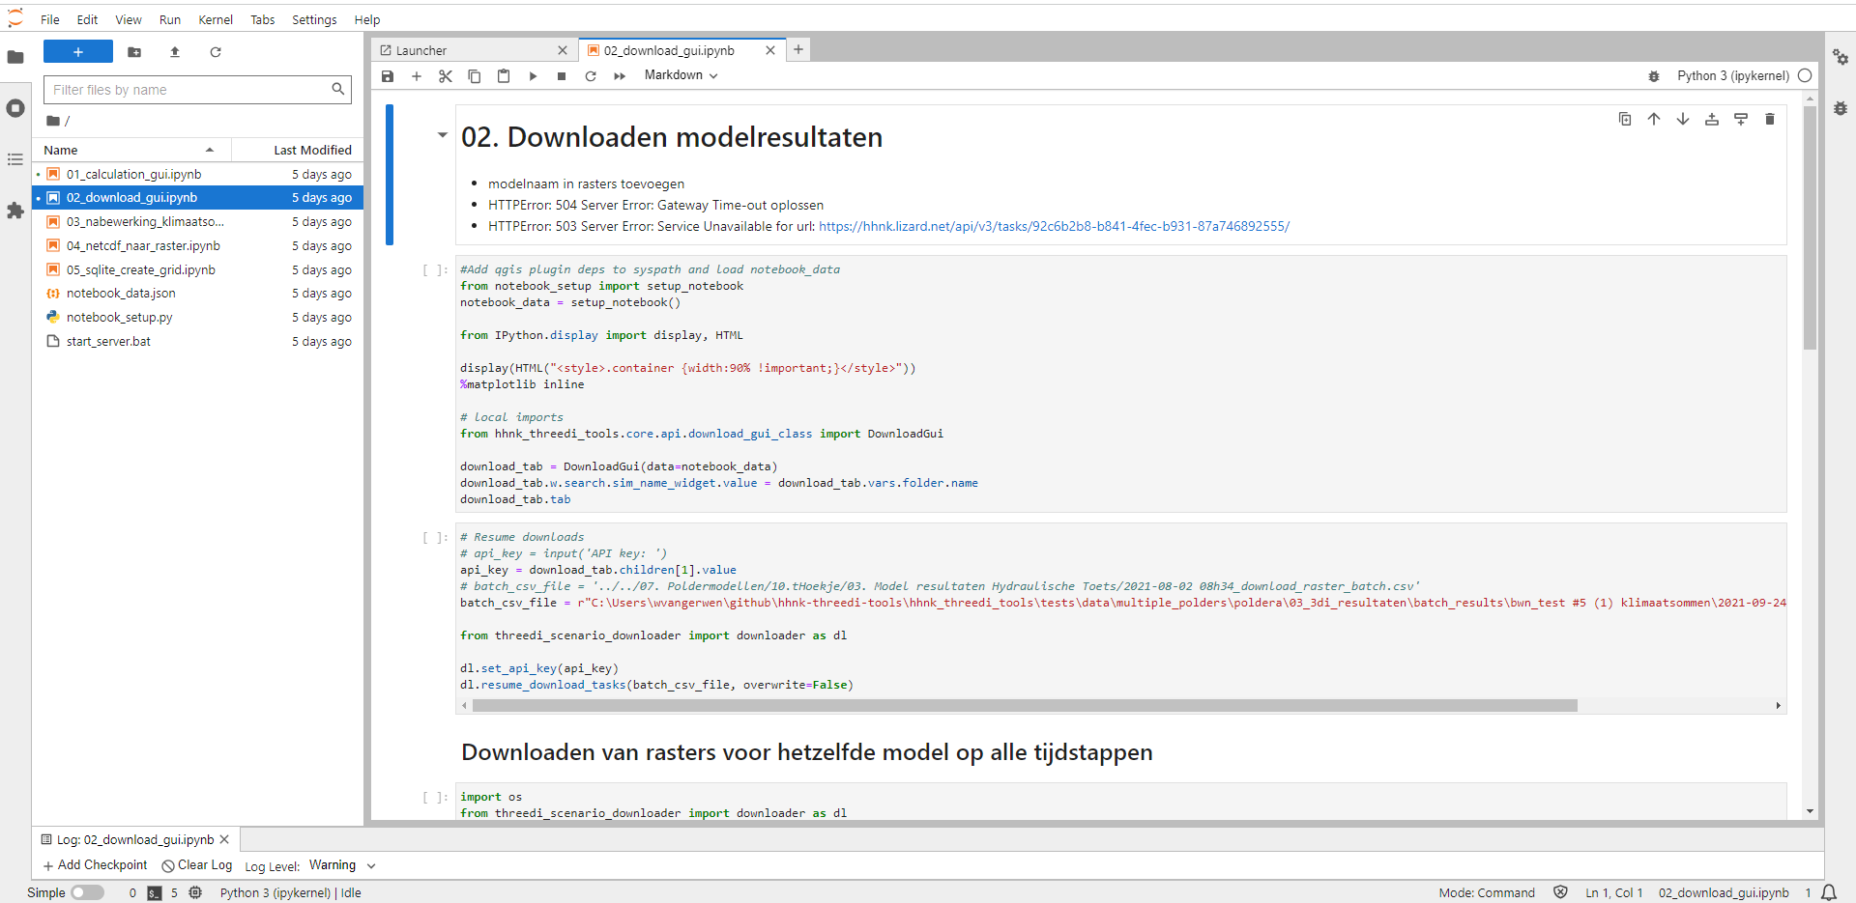Click the notebook trust shield status icon
The width and height of the screenshot is (1856, 903).
tap(1560, 892)
